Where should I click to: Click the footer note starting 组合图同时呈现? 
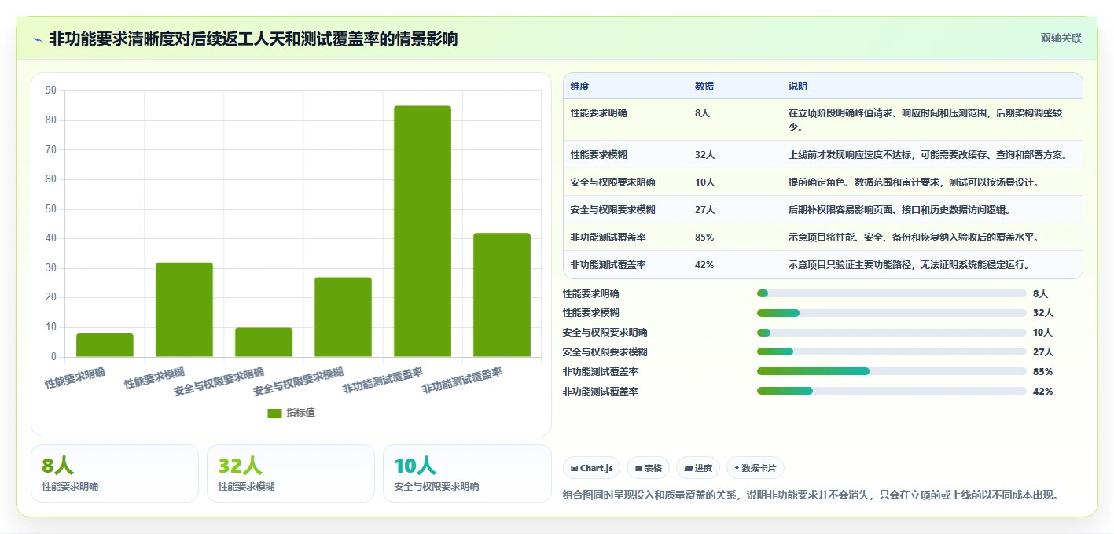[812, 495]
